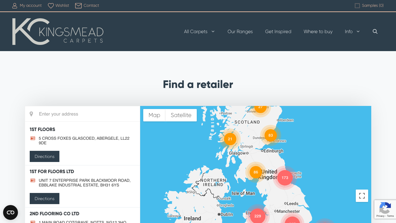Get Directions for 1ST FOR FLOORS LTD
The height and width of the screenshot is (223, 396).
click(x=44, y=199)
